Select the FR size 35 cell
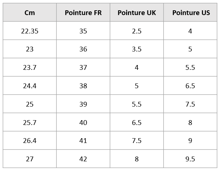Screen dimensions: 220x172 [83, 31]
